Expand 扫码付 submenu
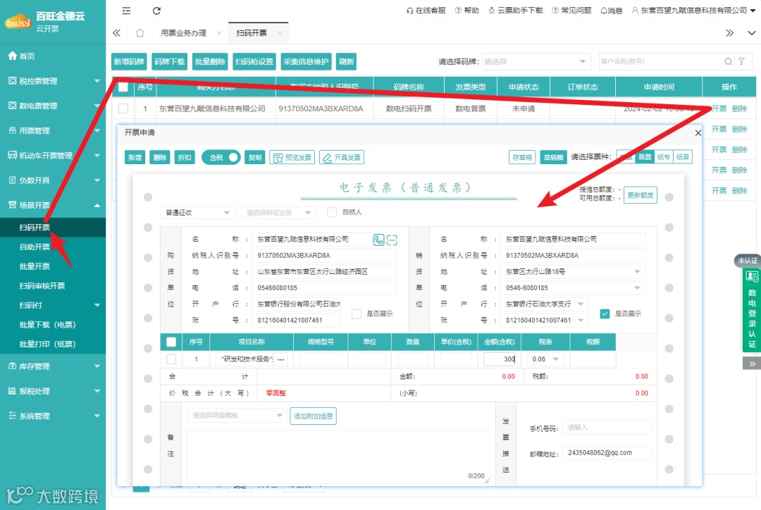761x510 pixels. coord(53,305)
